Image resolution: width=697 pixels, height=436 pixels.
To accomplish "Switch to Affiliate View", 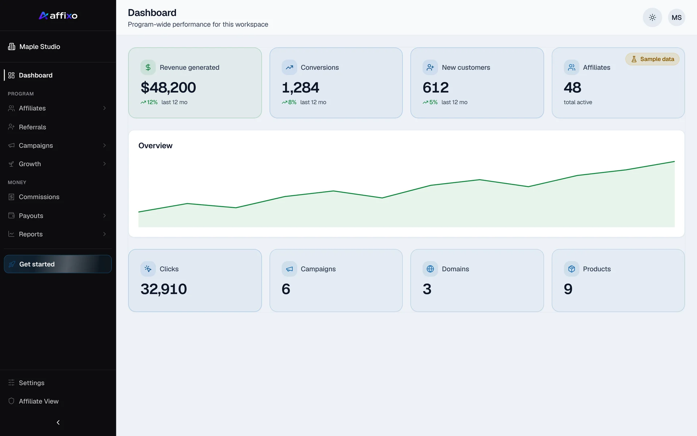I will (x=58, y=401).
